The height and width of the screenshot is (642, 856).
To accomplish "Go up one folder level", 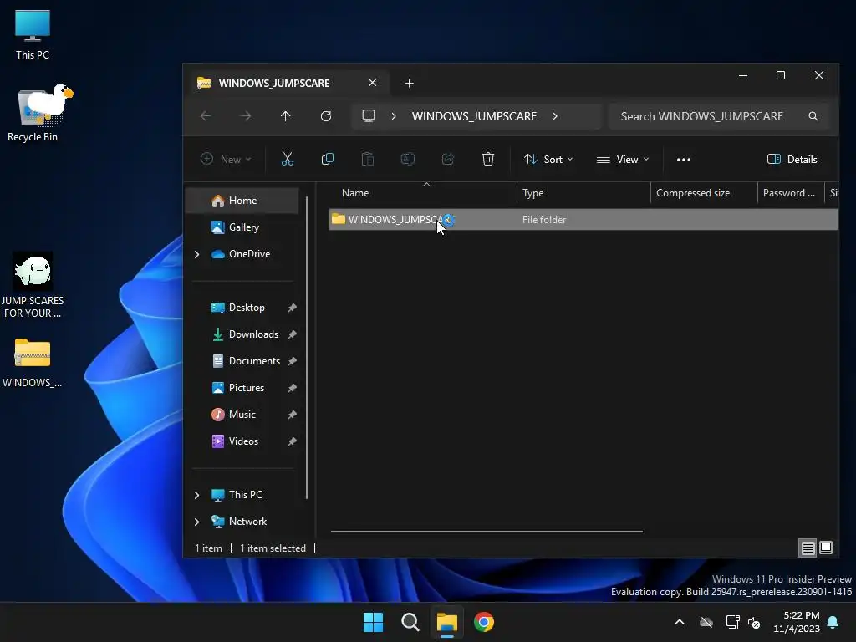I will [x=286, y=115].
